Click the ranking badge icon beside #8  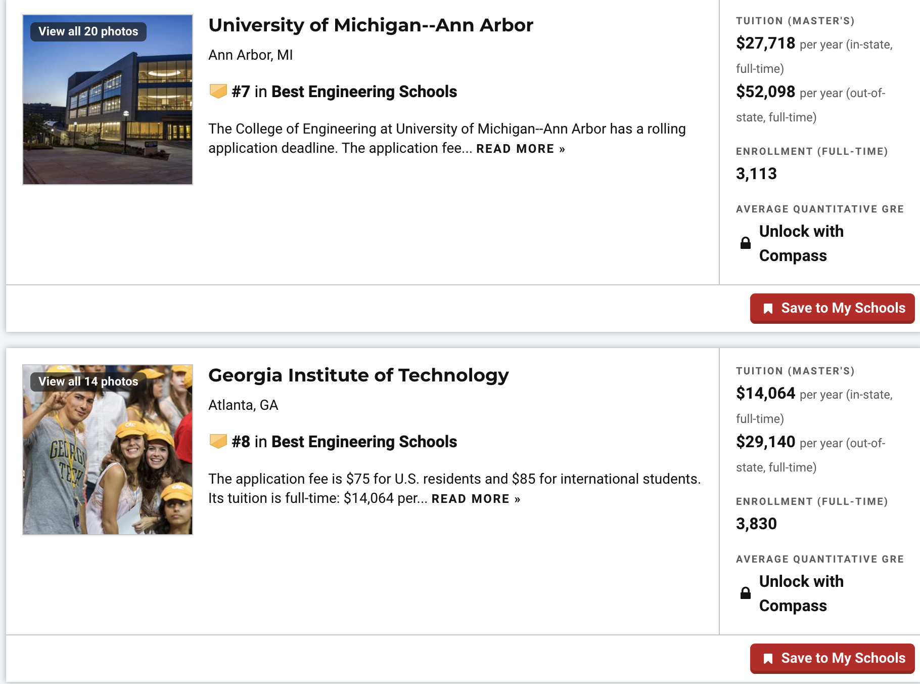218,442
